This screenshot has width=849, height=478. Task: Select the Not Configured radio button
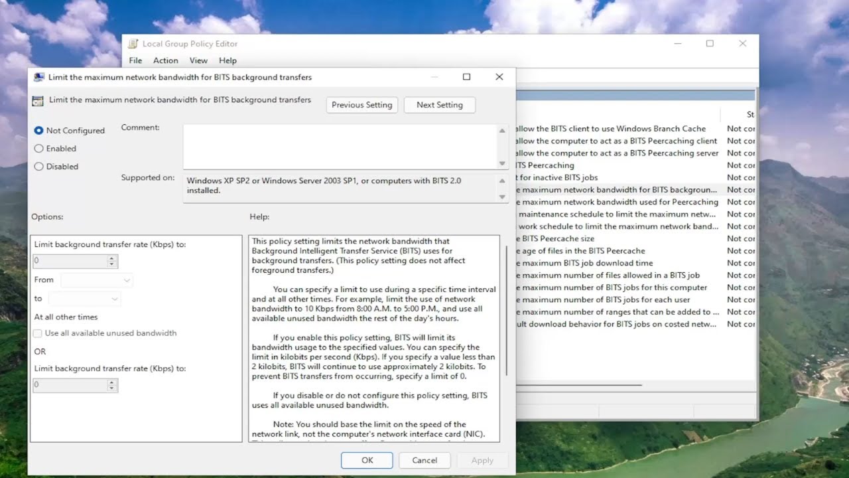[38, 131]
